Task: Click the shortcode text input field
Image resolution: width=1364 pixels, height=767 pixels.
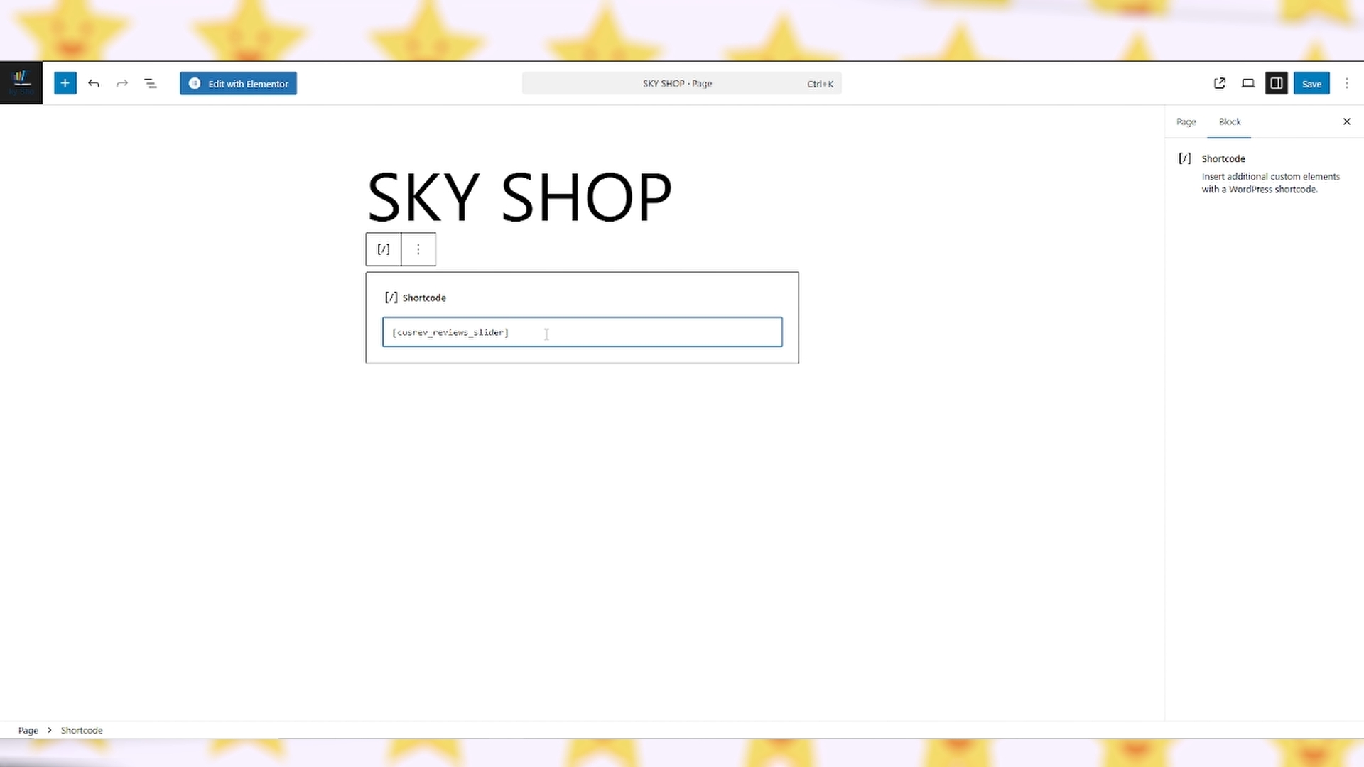Action: 582,332
